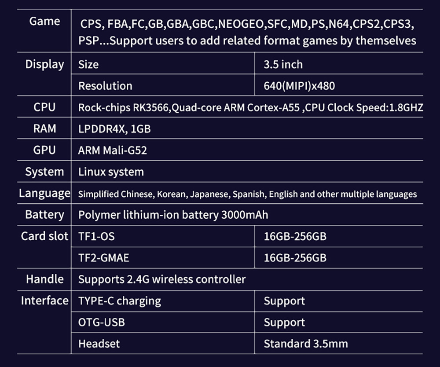
Task: Click the 640(MIPI)x480 resolution value
Action: coord(299,86)
